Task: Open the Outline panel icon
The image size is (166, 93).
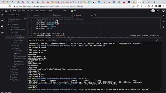Action: pyautogui.click(x=164, y=21)
